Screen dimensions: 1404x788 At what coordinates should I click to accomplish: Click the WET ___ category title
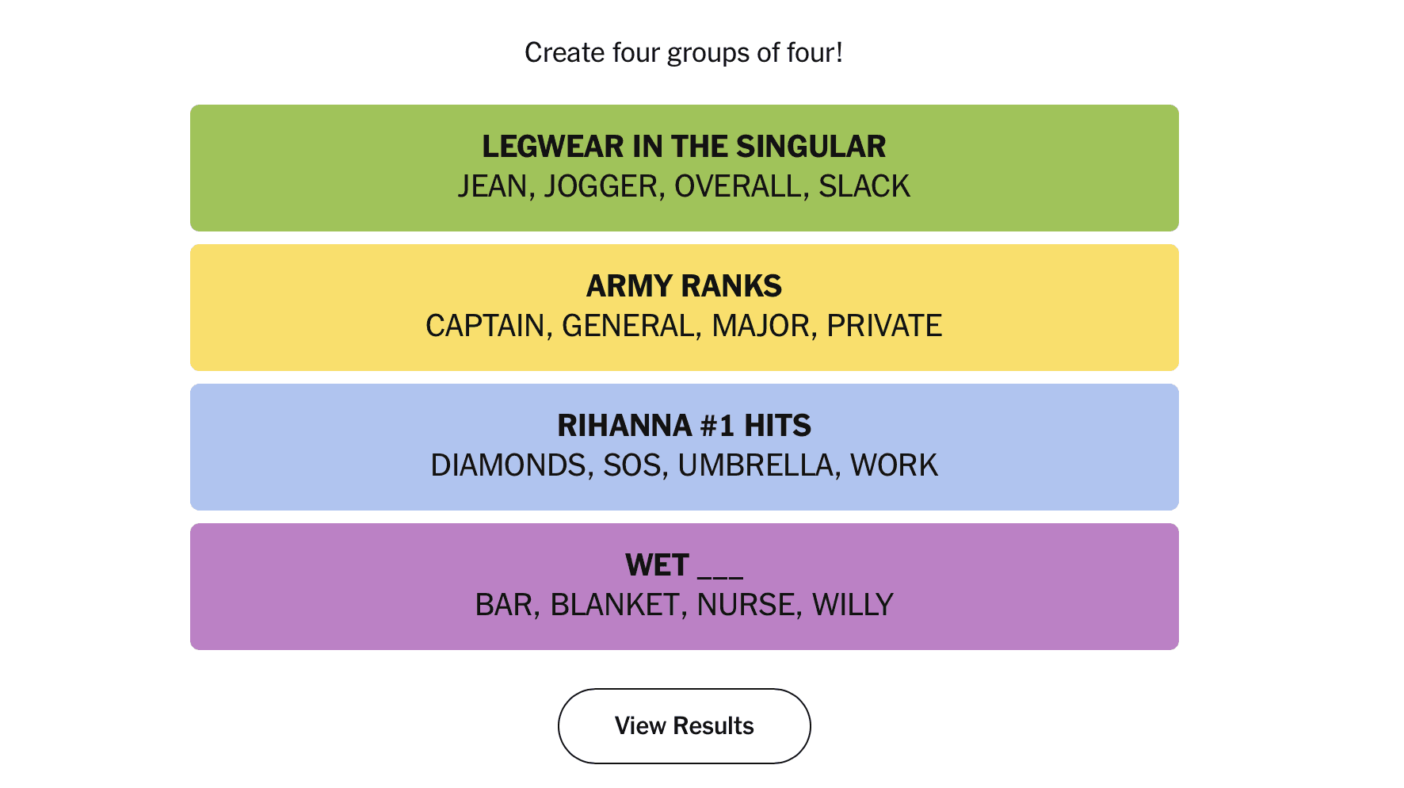684,565
